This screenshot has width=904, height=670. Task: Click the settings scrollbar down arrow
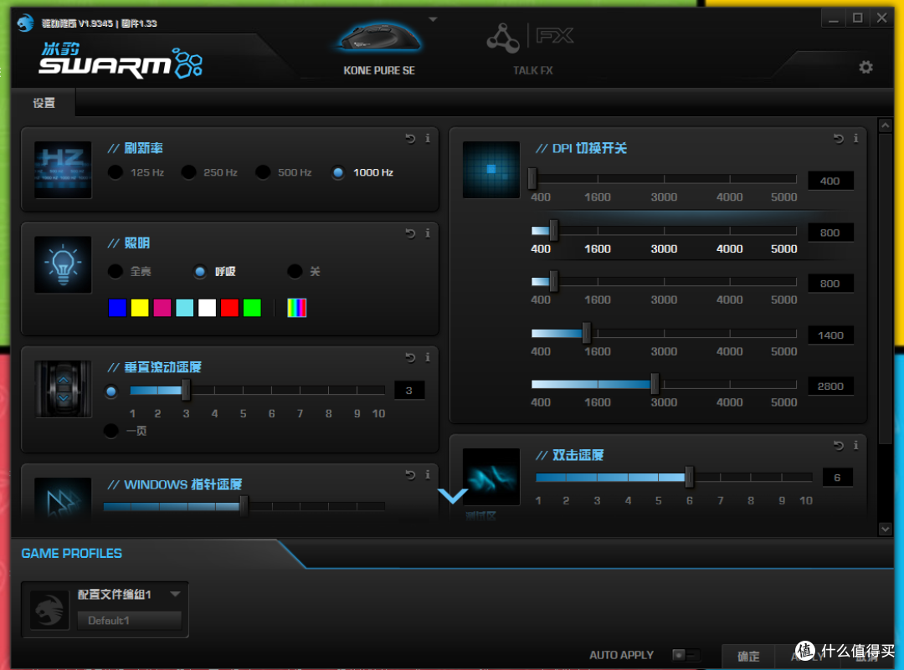[885, 529]
